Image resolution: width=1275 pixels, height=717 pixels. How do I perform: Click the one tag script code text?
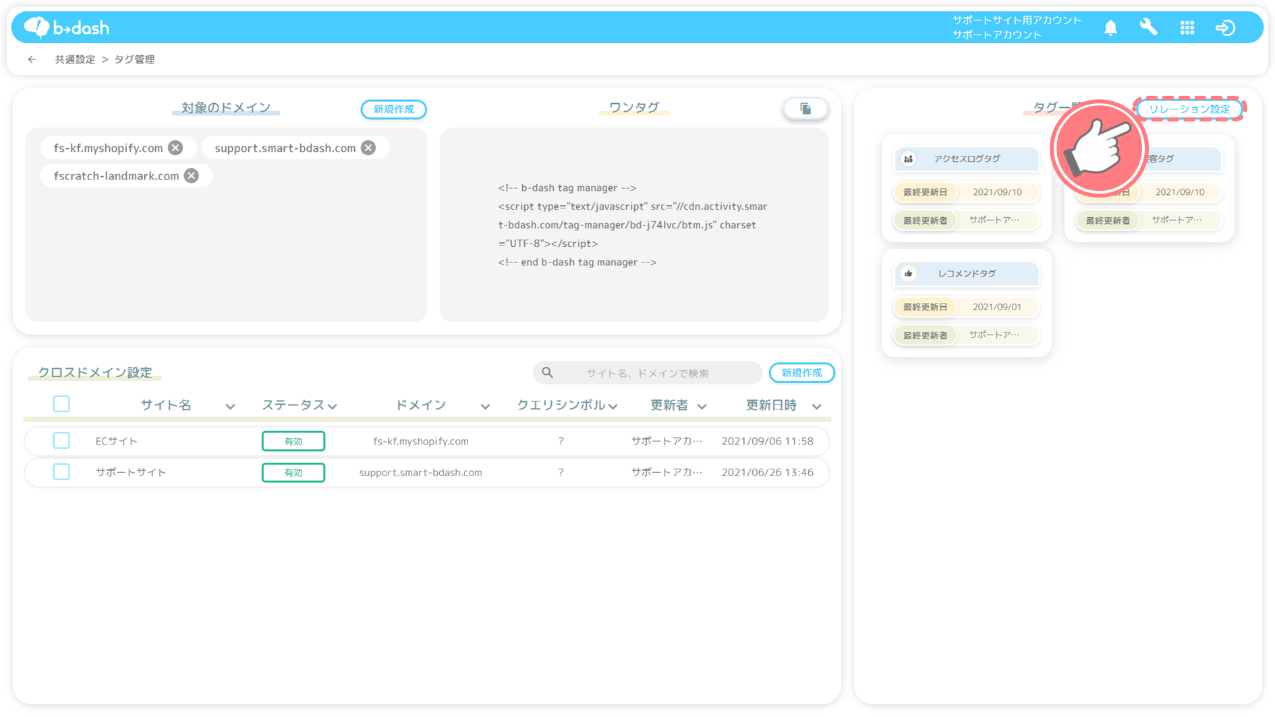tap(633, 225)
